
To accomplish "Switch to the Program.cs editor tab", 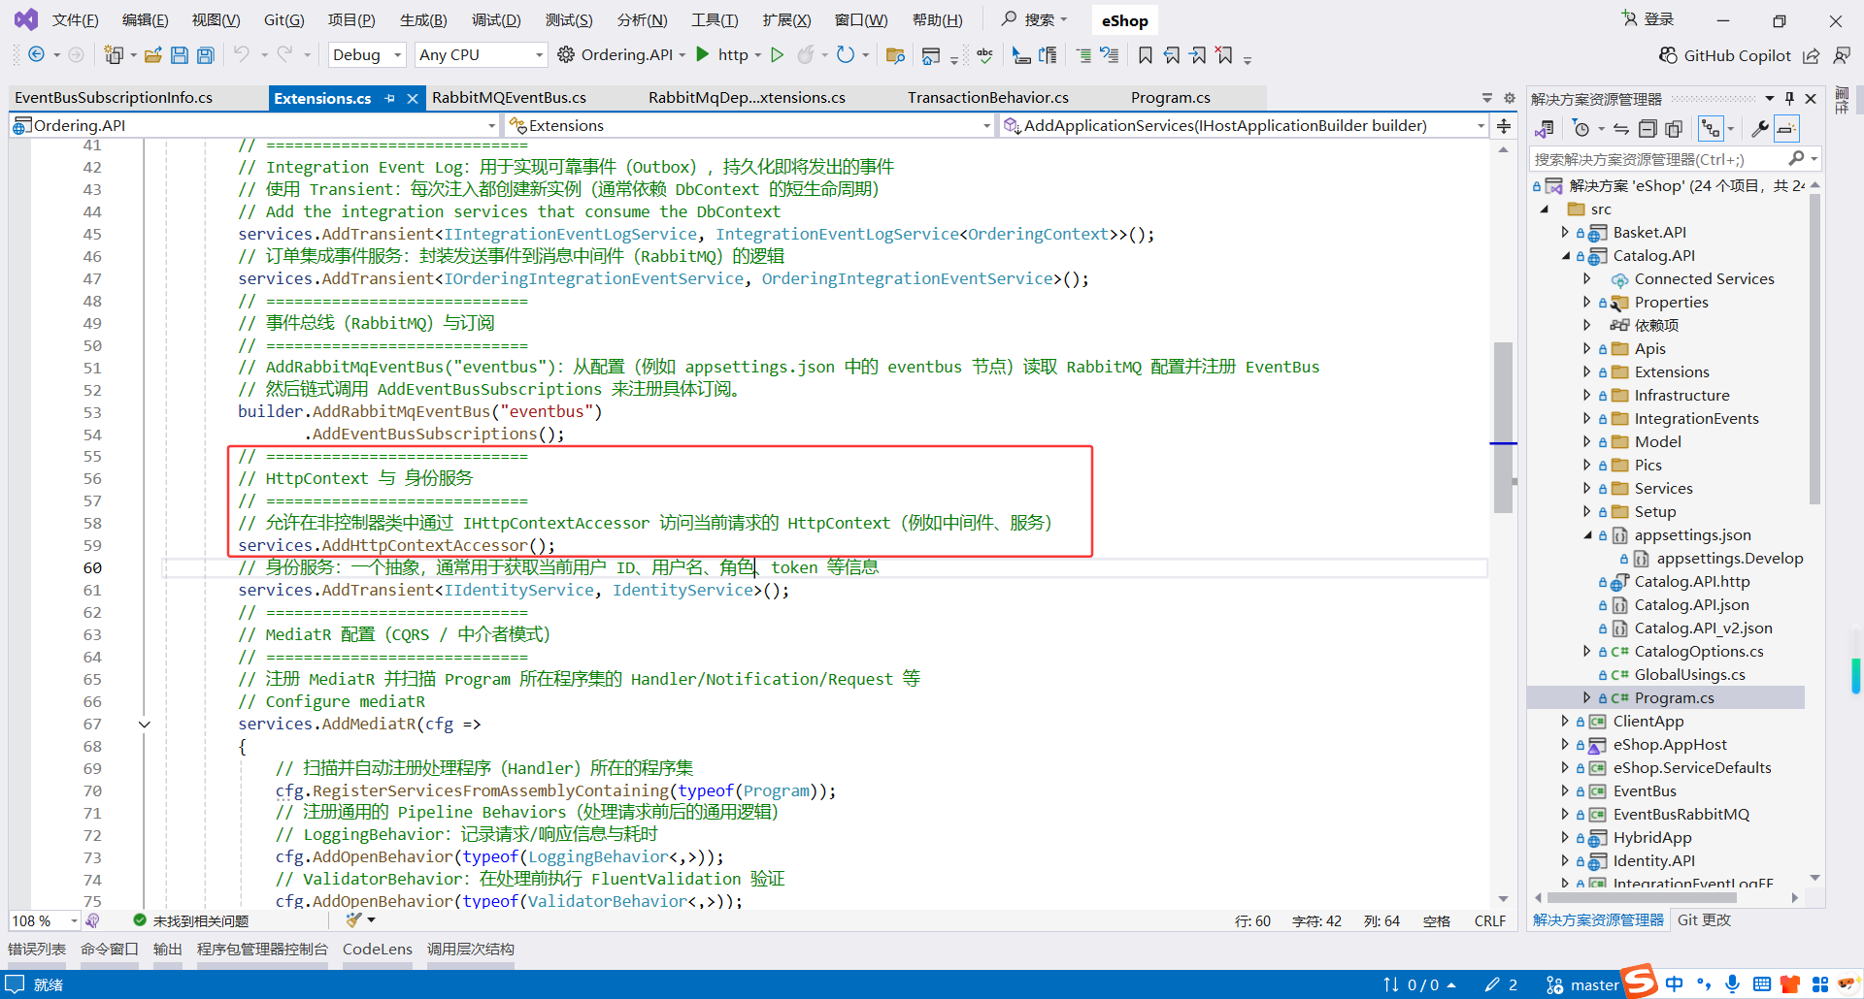I will [1170, 97].
